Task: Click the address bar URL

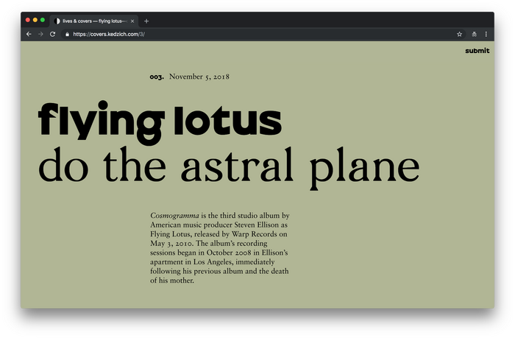Action: 109,34
